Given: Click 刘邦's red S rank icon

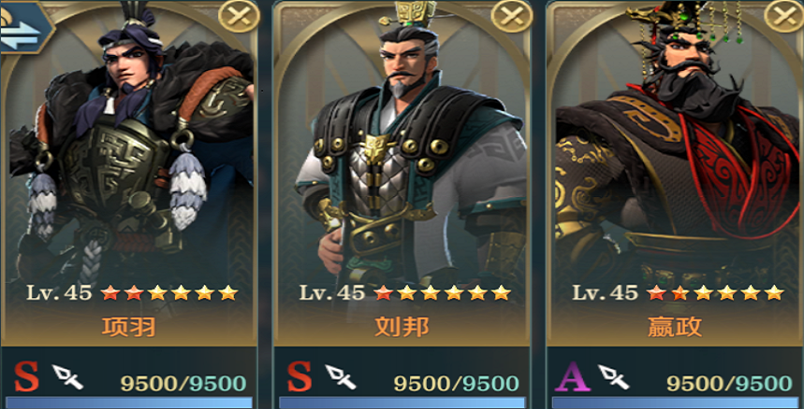Looking at the screenshot, I should pyautogui.click(x=299, y=377).
